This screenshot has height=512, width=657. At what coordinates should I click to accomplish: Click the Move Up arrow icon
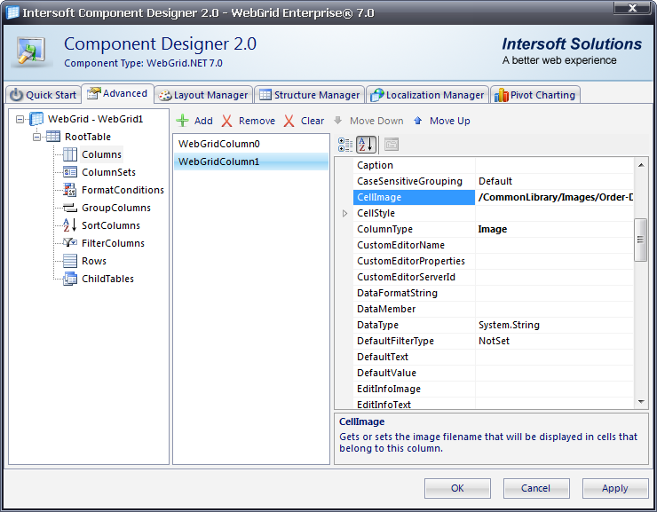(x=418, y=121)
